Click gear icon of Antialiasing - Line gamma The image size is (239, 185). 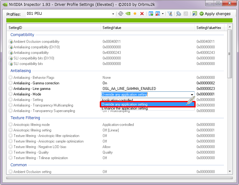10,89
